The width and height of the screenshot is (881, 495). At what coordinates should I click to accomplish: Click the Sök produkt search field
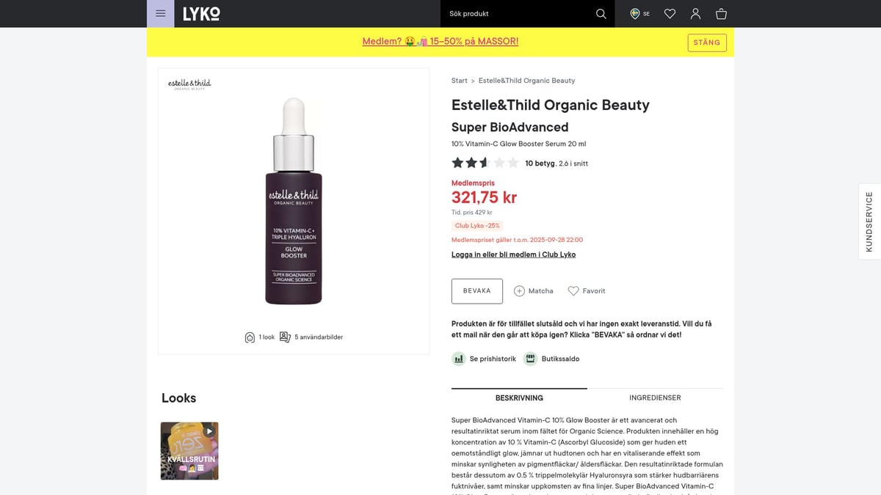517,14
